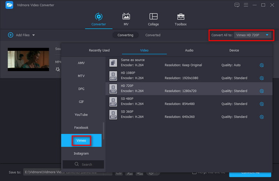
Task: Open settings gear for SD 480P preset
Action: point(262,104)
